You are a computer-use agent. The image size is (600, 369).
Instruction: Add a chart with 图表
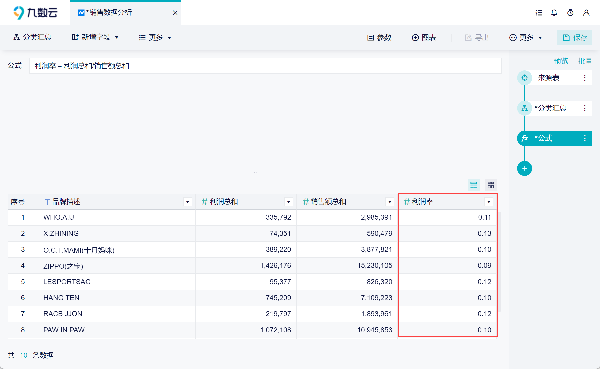424,38
